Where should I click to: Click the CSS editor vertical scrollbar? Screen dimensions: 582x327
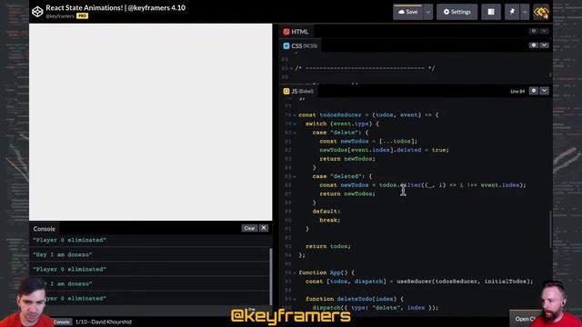coord(550,75)
